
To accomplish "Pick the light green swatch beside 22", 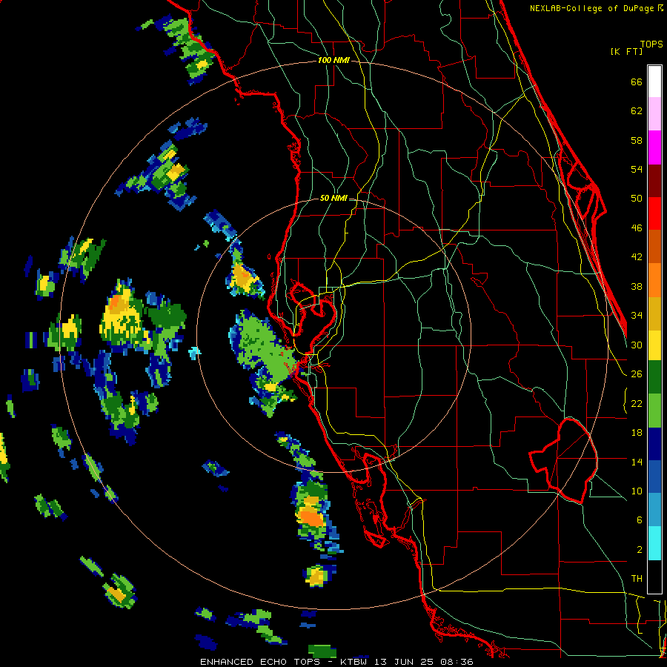I will (654, 411).
